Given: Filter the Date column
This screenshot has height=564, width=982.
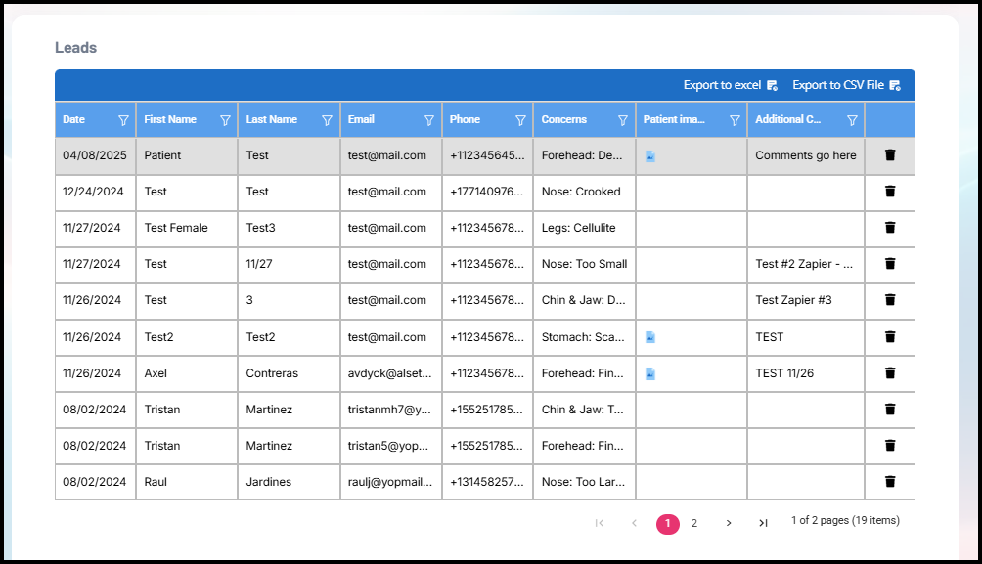Looking at the screenshot, I should click(x=123, y=120).
